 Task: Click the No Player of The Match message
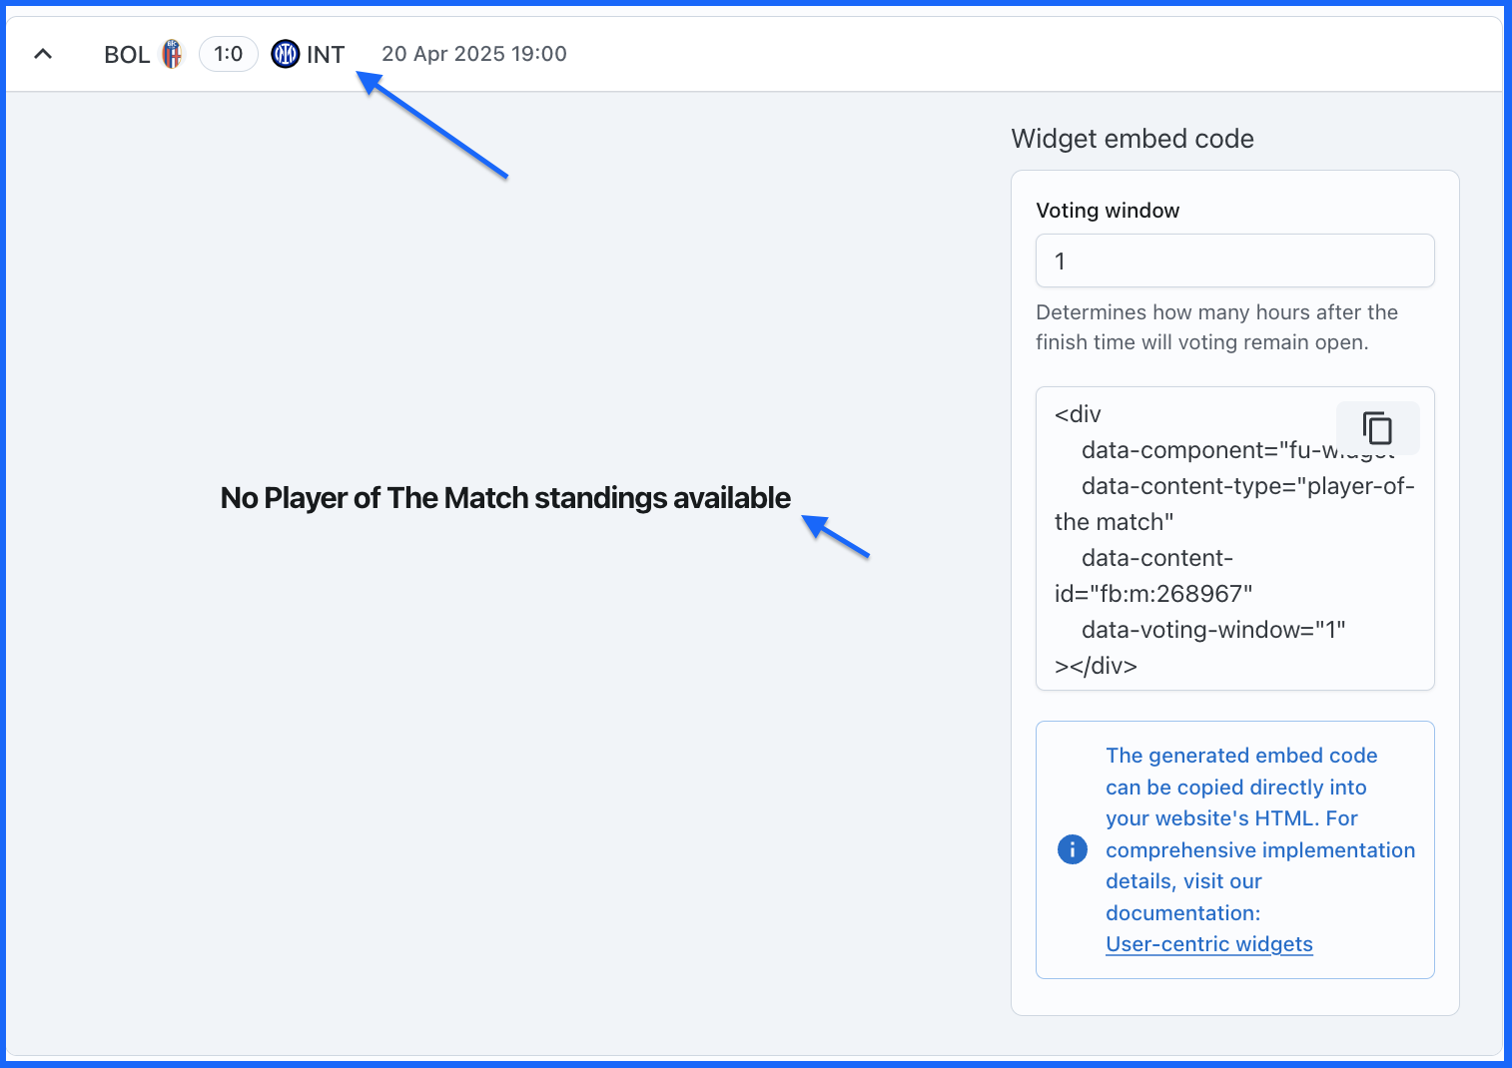click(x=505, y=498)
